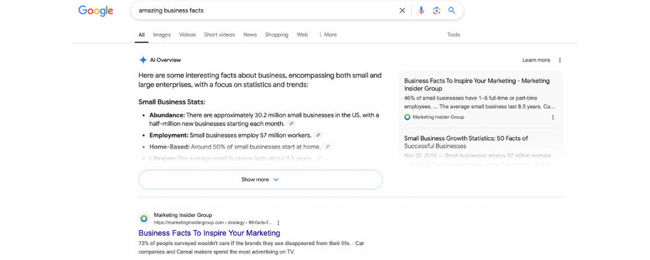Screen dimensions: 650x260
Task: Click the source link icon after Abundance fact
Action: click(x=292, y=123)
